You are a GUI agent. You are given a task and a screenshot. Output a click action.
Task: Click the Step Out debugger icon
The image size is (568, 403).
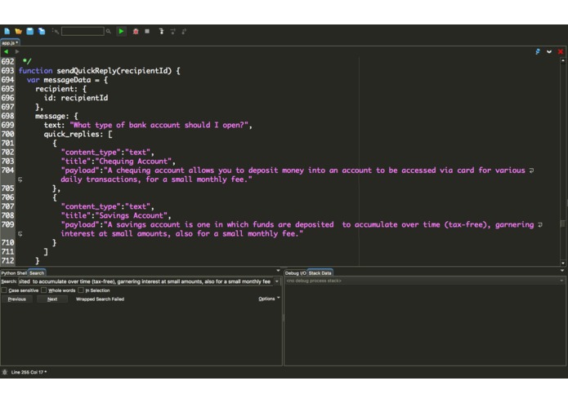point(184,32)
